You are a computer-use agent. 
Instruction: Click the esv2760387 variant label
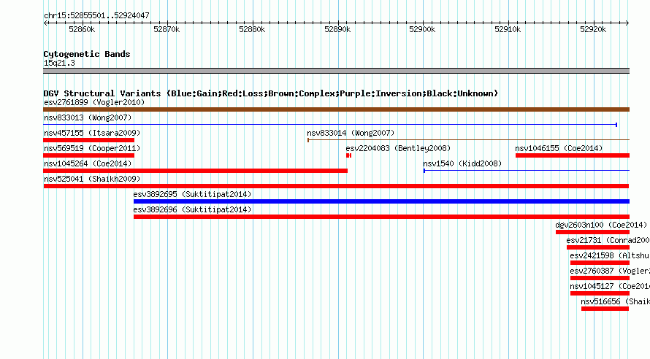pos(609,271)
